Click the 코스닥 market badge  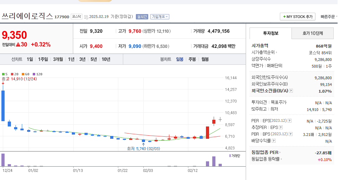(x=76, y=17)
